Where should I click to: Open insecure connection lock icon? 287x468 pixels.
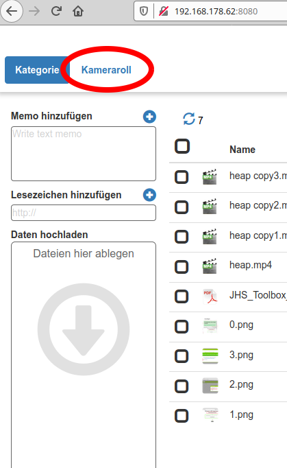(x=163, y=12)
